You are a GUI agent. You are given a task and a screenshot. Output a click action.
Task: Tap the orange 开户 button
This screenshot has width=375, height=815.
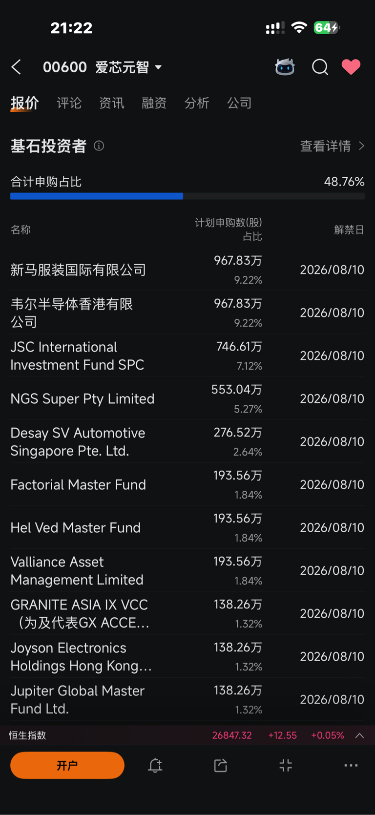click(x=67, y=765)
